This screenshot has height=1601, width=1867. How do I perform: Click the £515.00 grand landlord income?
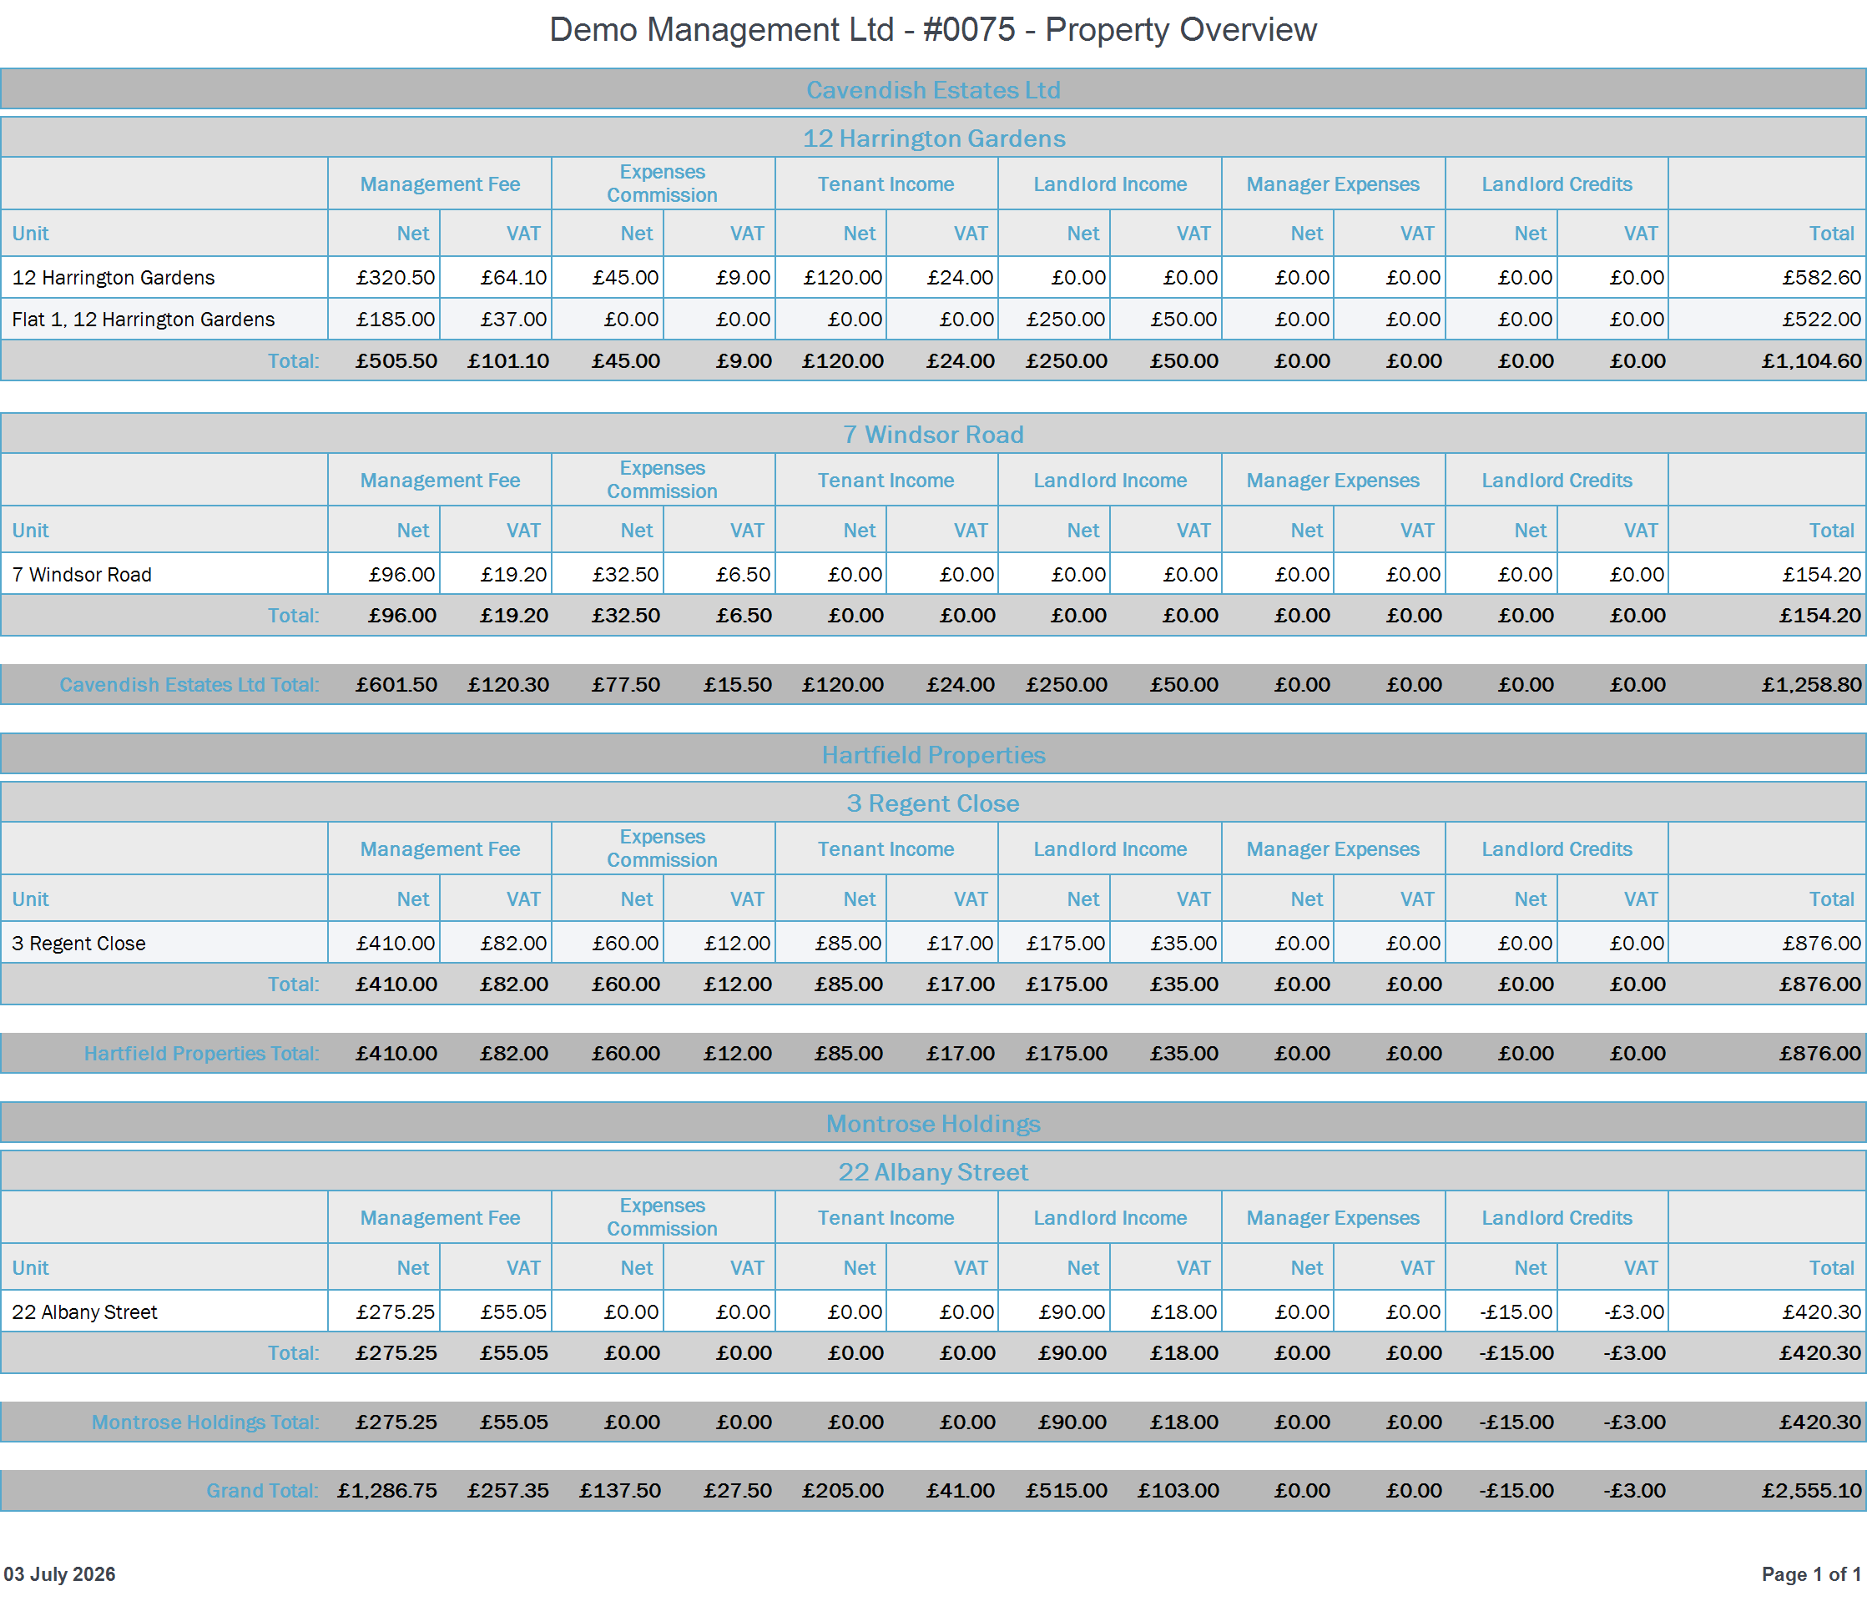(x=1067, y=1490)
